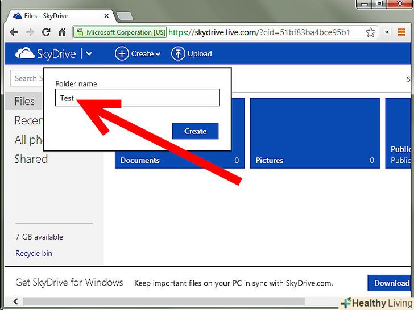Click the horizontal scrollbar left arrow
The width and height of the screenshot is (414, 310).
[16, 301]
